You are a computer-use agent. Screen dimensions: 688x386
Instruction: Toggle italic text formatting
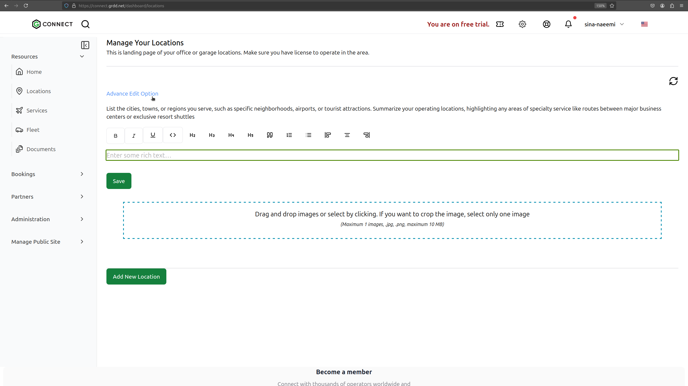click(134, 136)
